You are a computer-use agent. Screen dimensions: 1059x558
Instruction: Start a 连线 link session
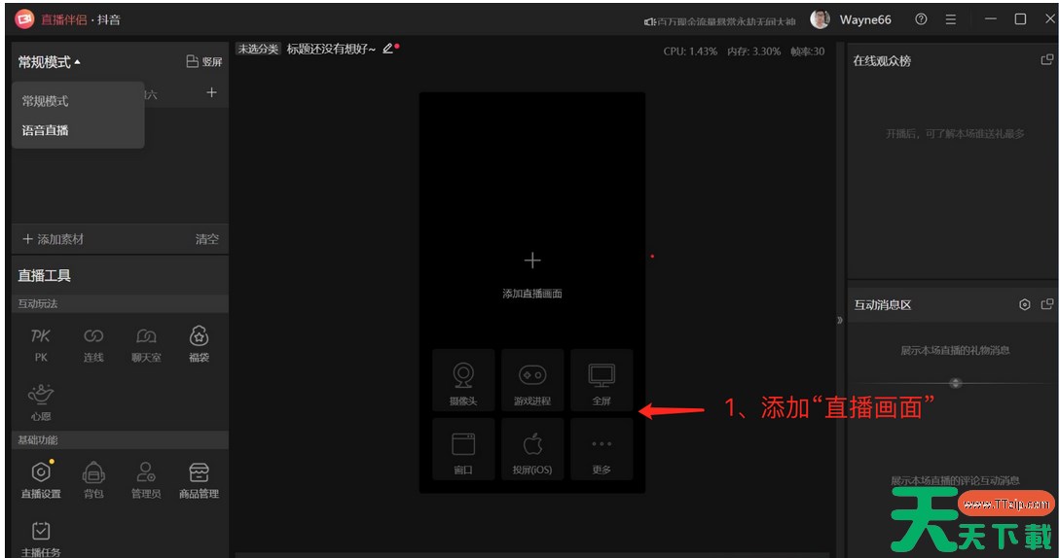point(93,345)
